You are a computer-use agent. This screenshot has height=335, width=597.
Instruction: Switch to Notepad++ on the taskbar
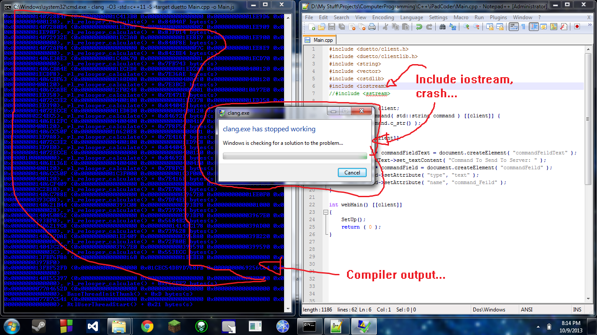point(337,326)
